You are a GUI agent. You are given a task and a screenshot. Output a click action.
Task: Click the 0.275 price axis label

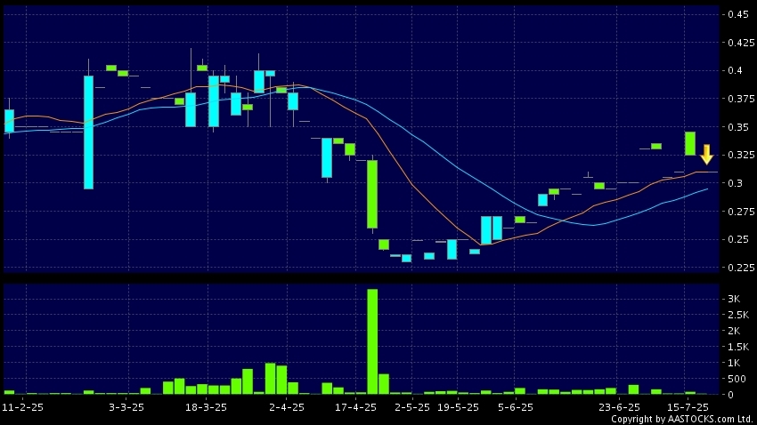[741, 212]
